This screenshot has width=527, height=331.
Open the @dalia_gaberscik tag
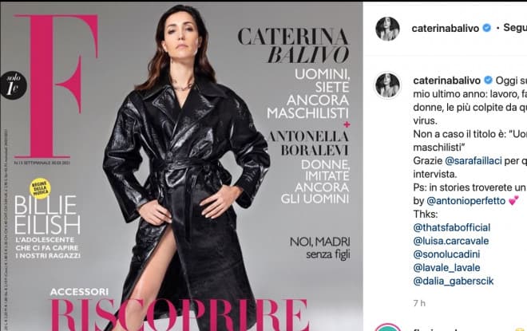tap(454, 281)
